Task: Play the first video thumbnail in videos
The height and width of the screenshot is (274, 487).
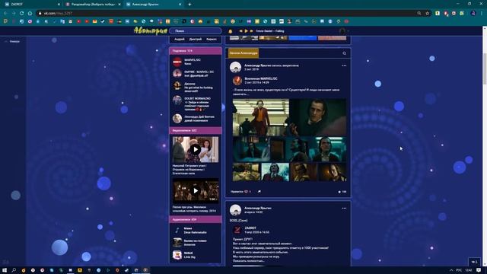Action: click(196, 149)
